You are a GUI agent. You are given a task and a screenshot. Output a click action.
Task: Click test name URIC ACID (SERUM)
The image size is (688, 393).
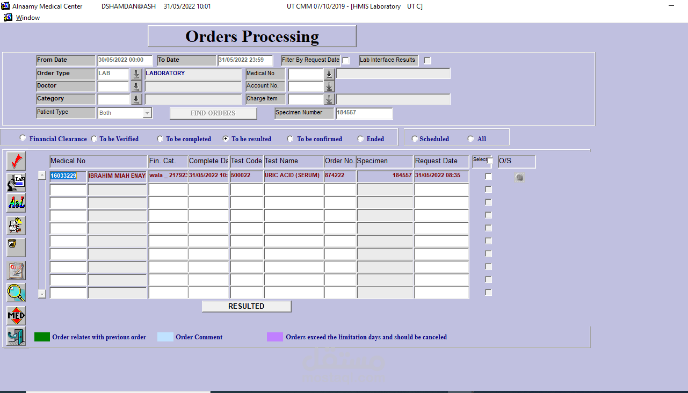(x=293, y=176)
